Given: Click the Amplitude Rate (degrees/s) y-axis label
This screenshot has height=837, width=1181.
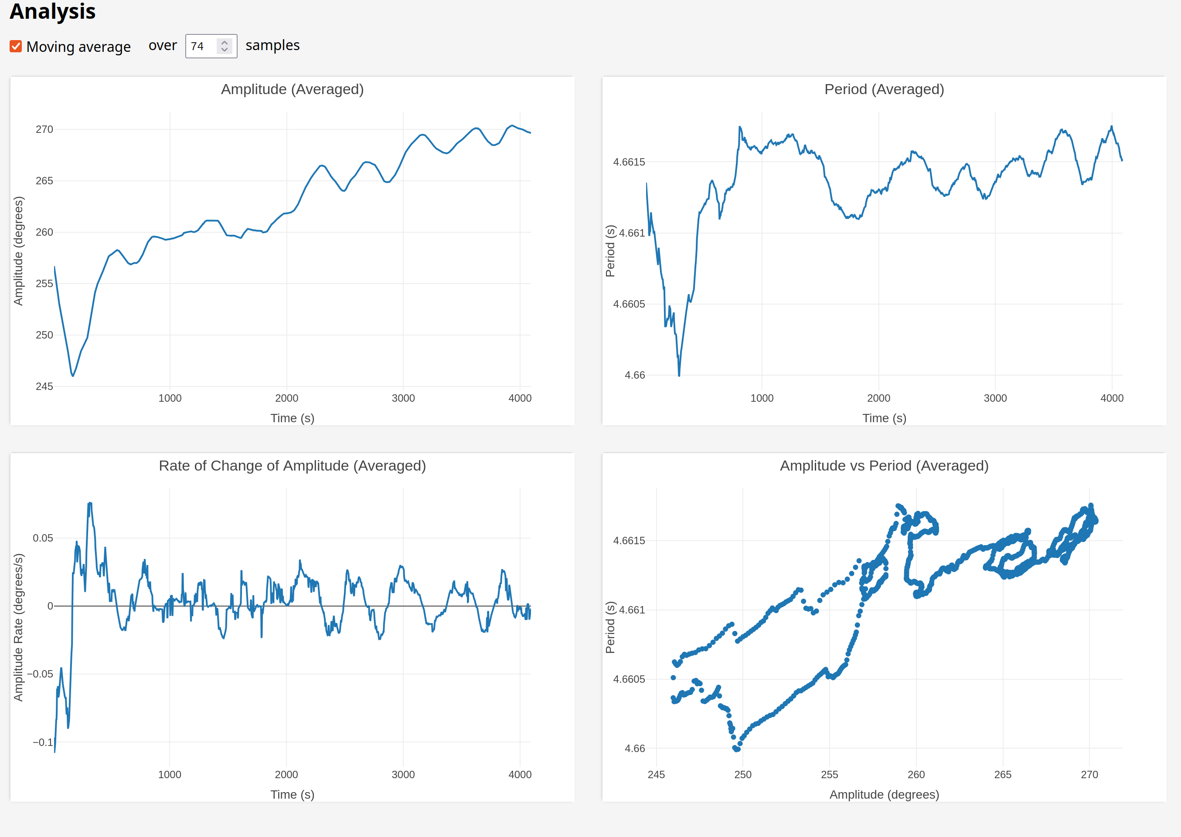Looking at the screenshot, I should 19,627.
